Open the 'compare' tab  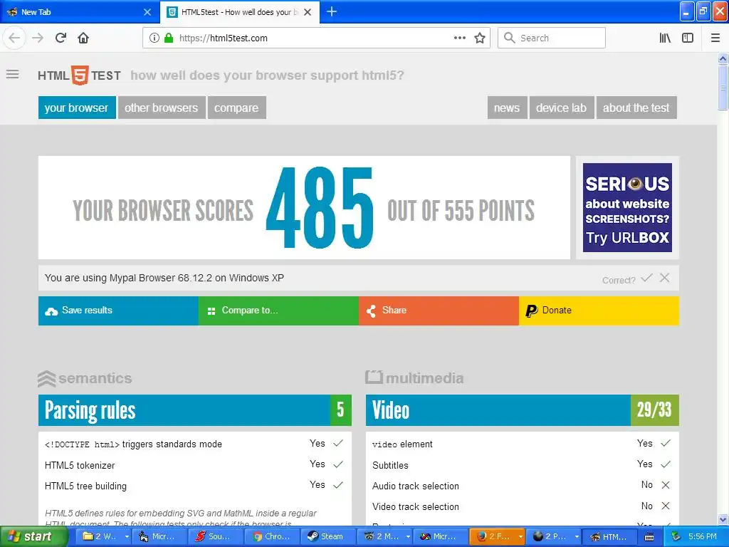click(236, 108)
